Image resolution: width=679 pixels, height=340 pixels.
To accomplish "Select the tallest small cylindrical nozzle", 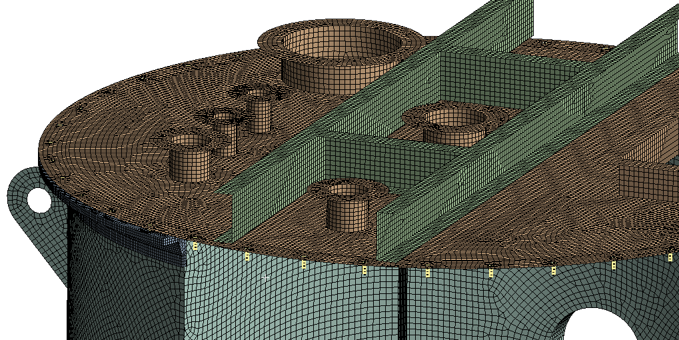I will click(x=259, y=115).
